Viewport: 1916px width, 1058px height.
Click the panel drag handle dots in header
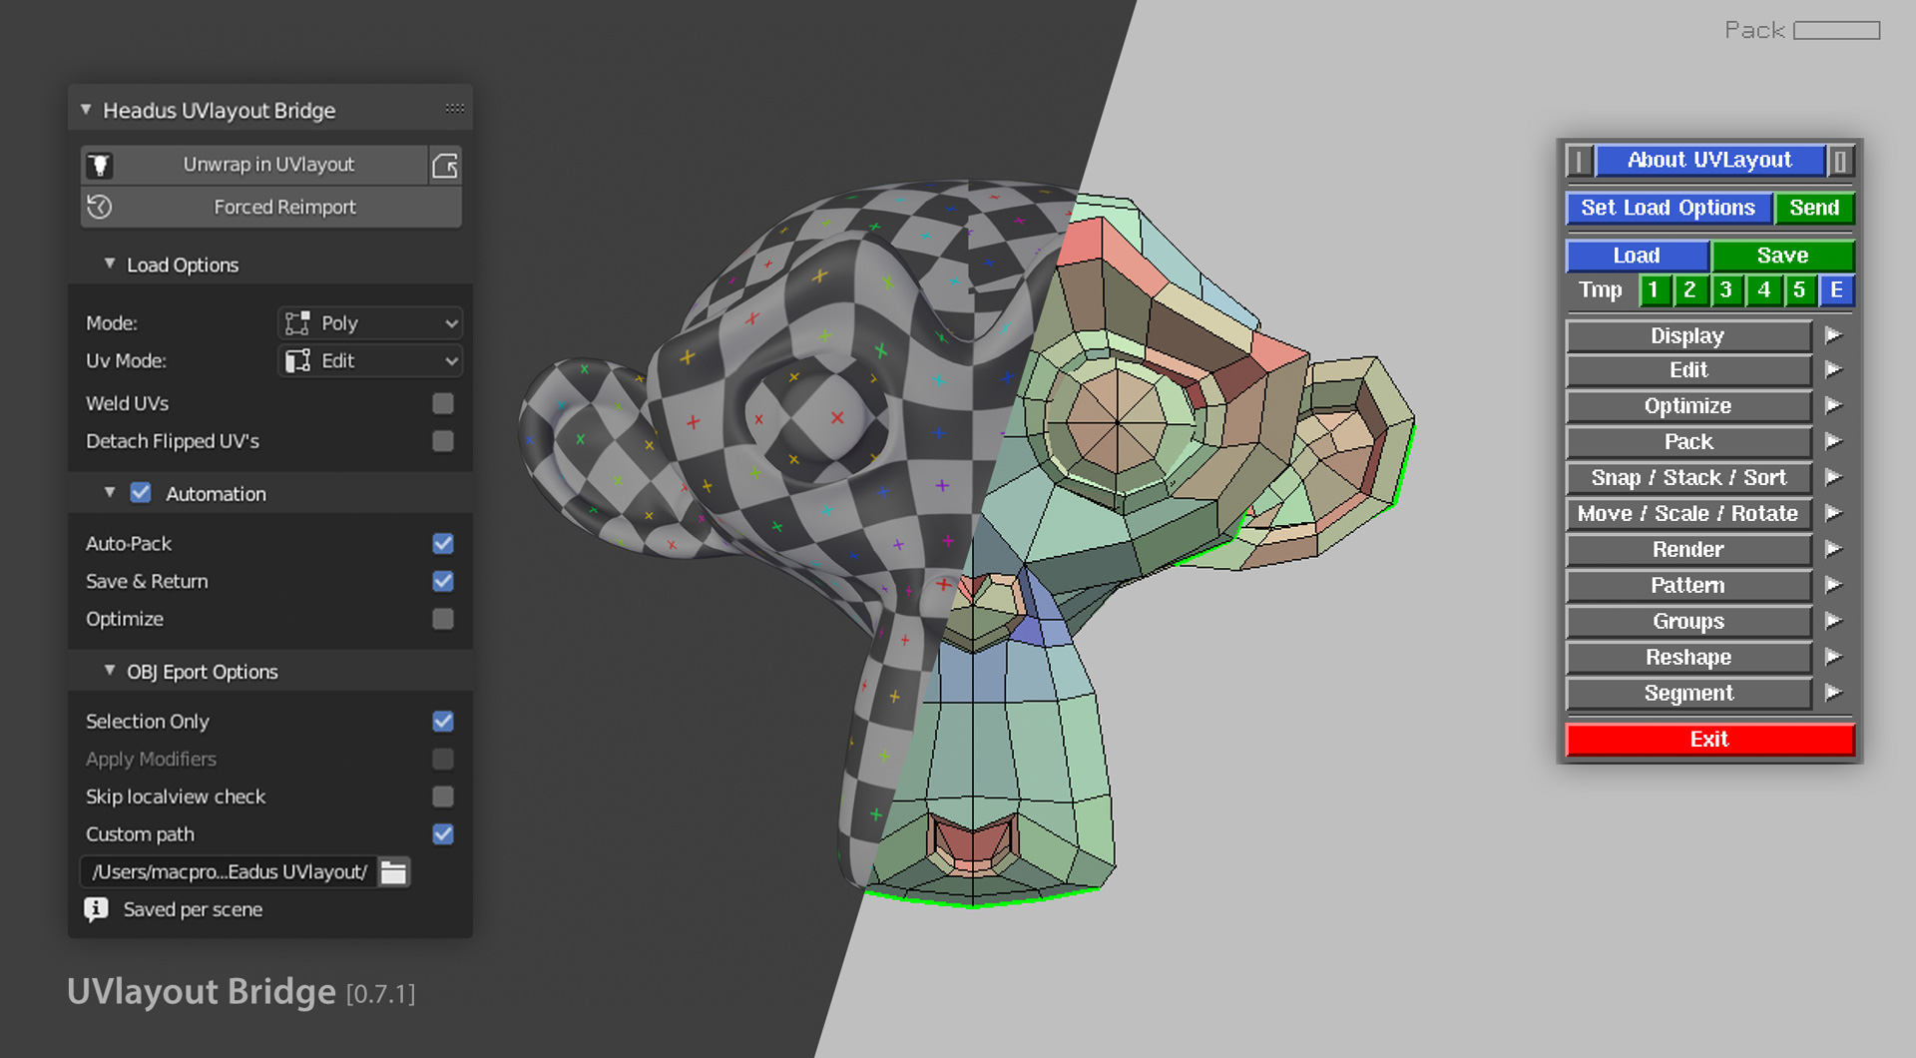point(455,109)
